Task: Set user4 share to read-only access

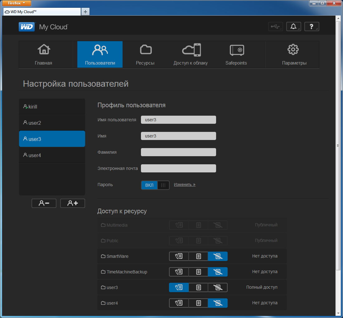Action: click(198, 303)
